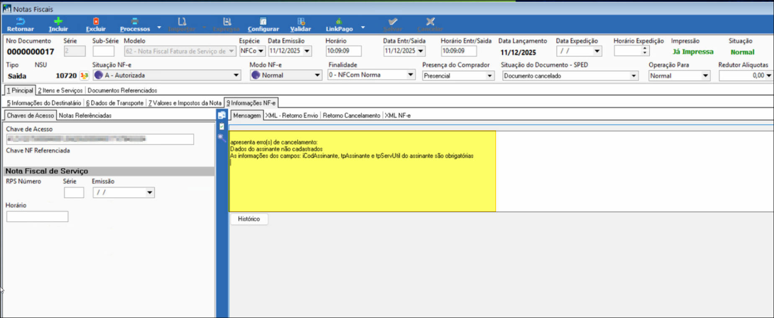The width and height of the screenshot is (774, 318).
Task: Open the LinkPago toolbar icon
Action: pyautogui.click(x=339, y=21)
